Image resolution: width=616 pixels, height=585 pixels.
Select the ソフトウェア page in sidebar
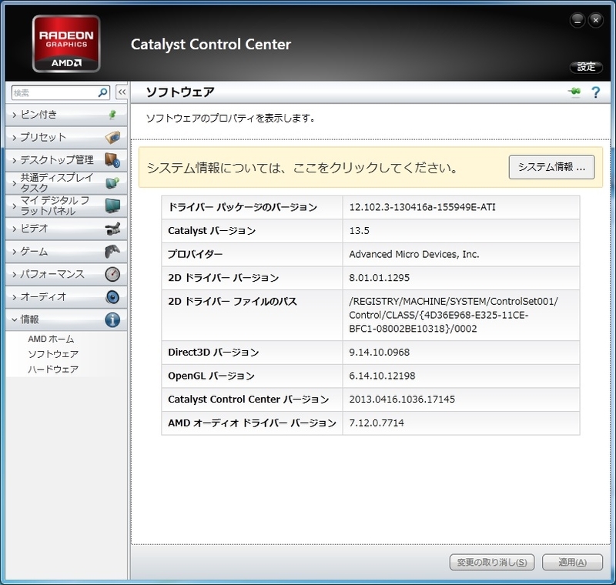[53, 354]
